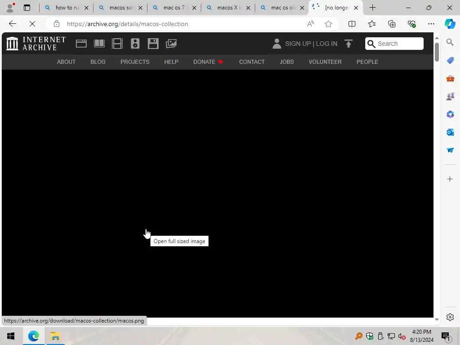
Task: Click the muted volume tray icon
Action: [x=402, y=336]
